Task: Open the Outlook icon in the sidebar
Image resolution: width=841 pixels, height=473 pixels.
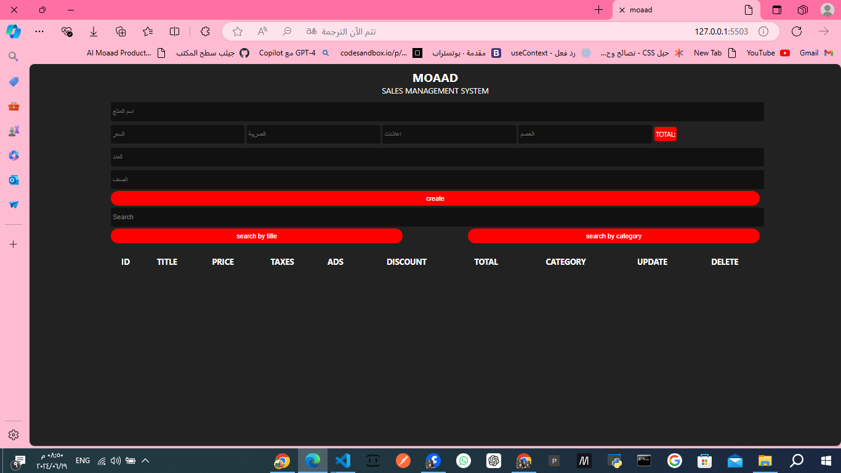Action: click(x=14, y=180)
